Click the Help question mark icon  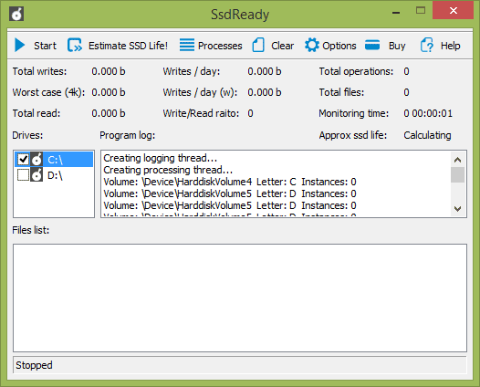point(426,45)
